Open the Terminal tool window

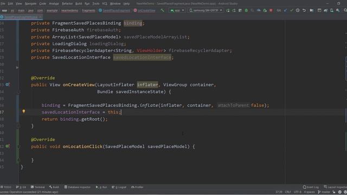point(38,187)
